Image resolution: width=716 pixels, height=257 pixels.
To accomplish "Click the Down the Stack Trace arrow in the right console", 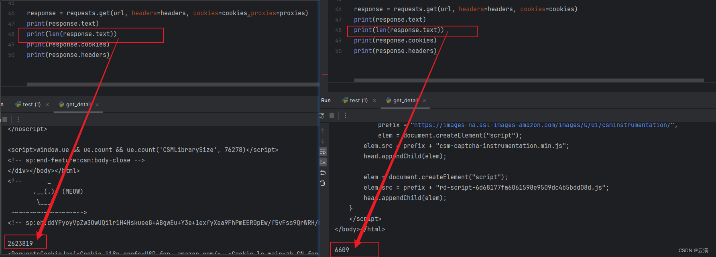I will 323,141.
